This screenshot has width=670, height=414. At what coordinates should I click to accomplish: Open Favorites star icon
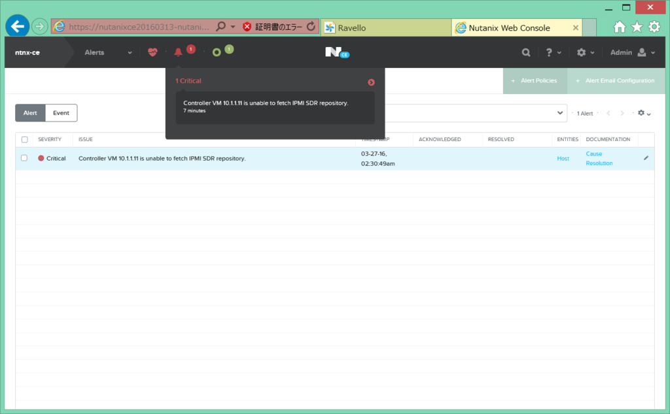pos(637,27)
